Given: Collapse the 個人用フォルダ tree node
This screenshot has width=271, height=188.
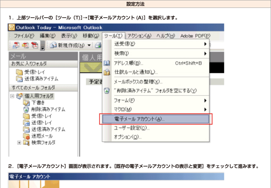Looking at the screenshot, I should [x=12, y=96].
